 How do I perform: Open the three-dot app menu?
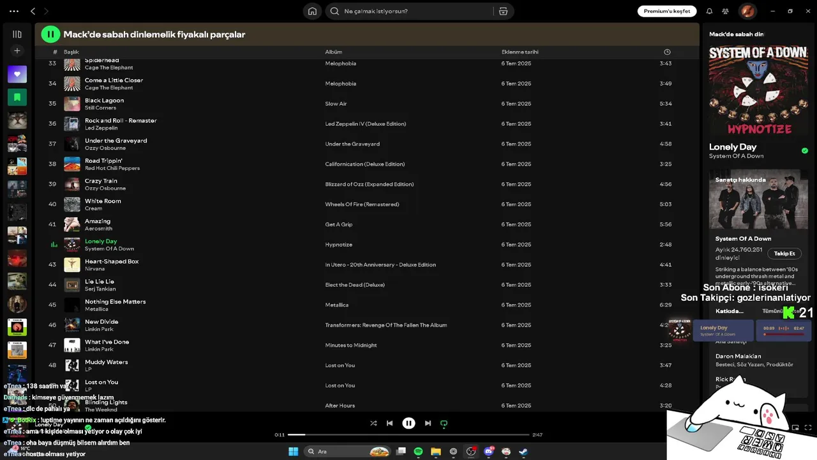pos(14,11)
